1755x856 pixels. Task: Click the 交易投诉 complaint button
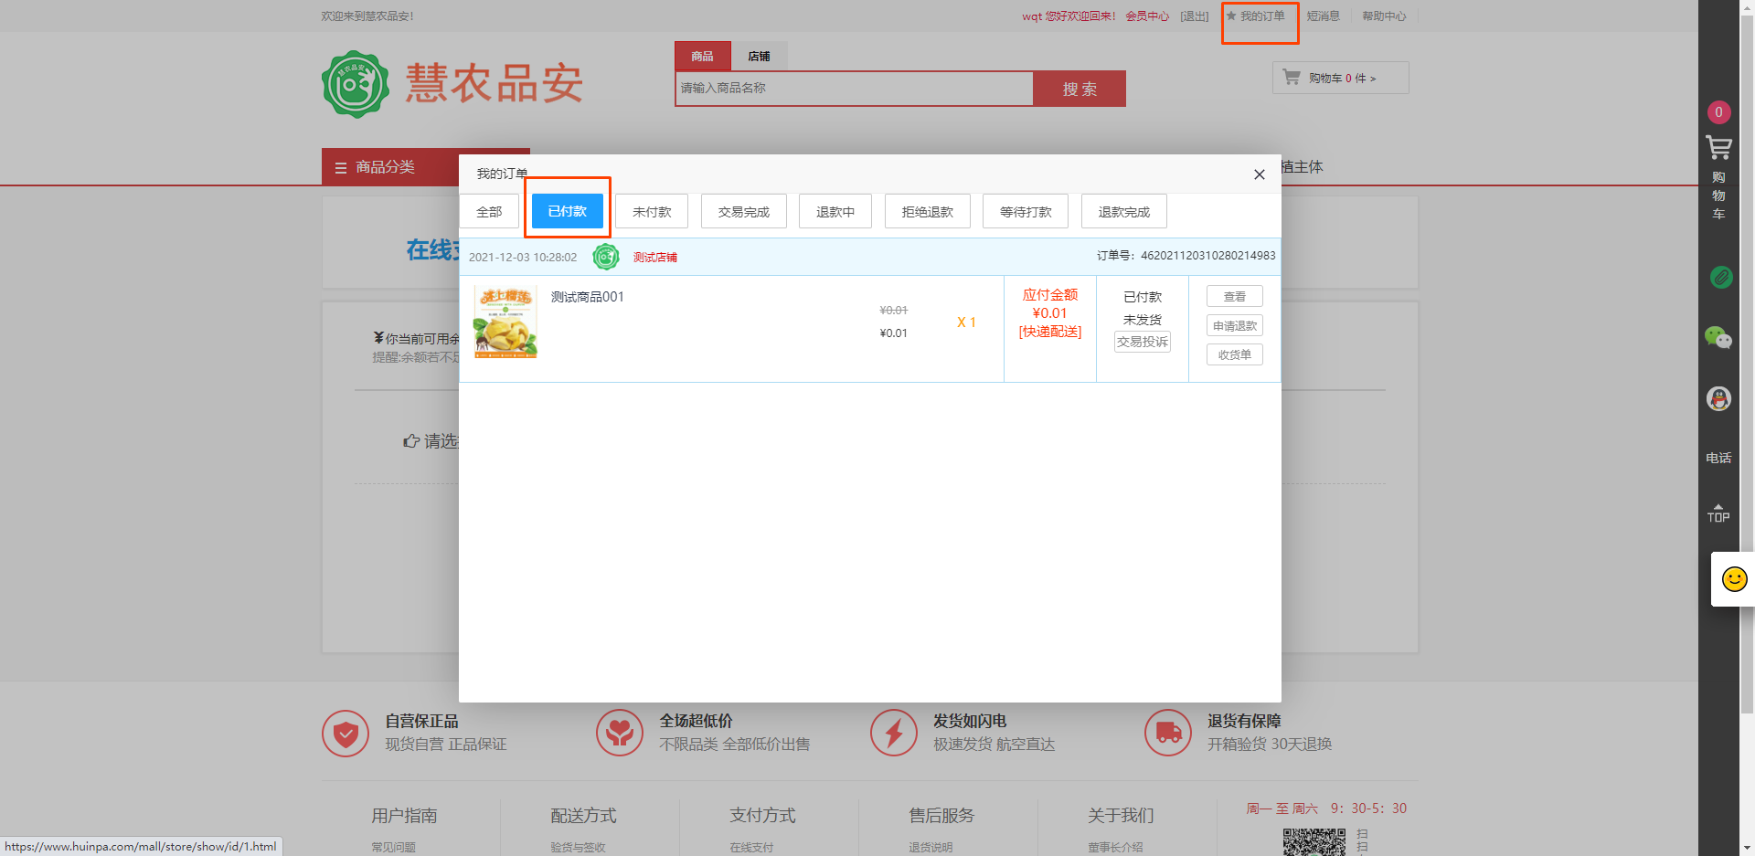[1142, 342]
